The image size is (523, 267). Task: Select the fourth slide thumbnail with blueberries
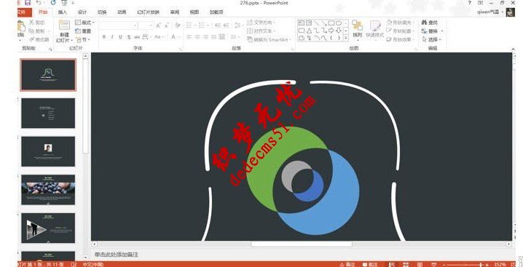pyautogui.click(x=48, y=190)
